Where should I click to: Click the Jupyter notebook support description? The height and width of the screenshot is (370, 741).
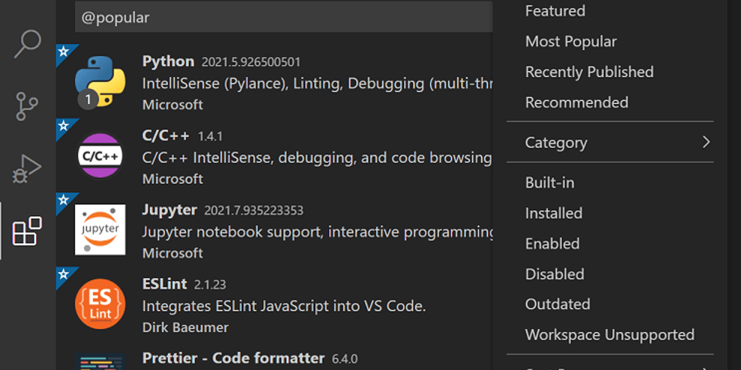point(317,232)
